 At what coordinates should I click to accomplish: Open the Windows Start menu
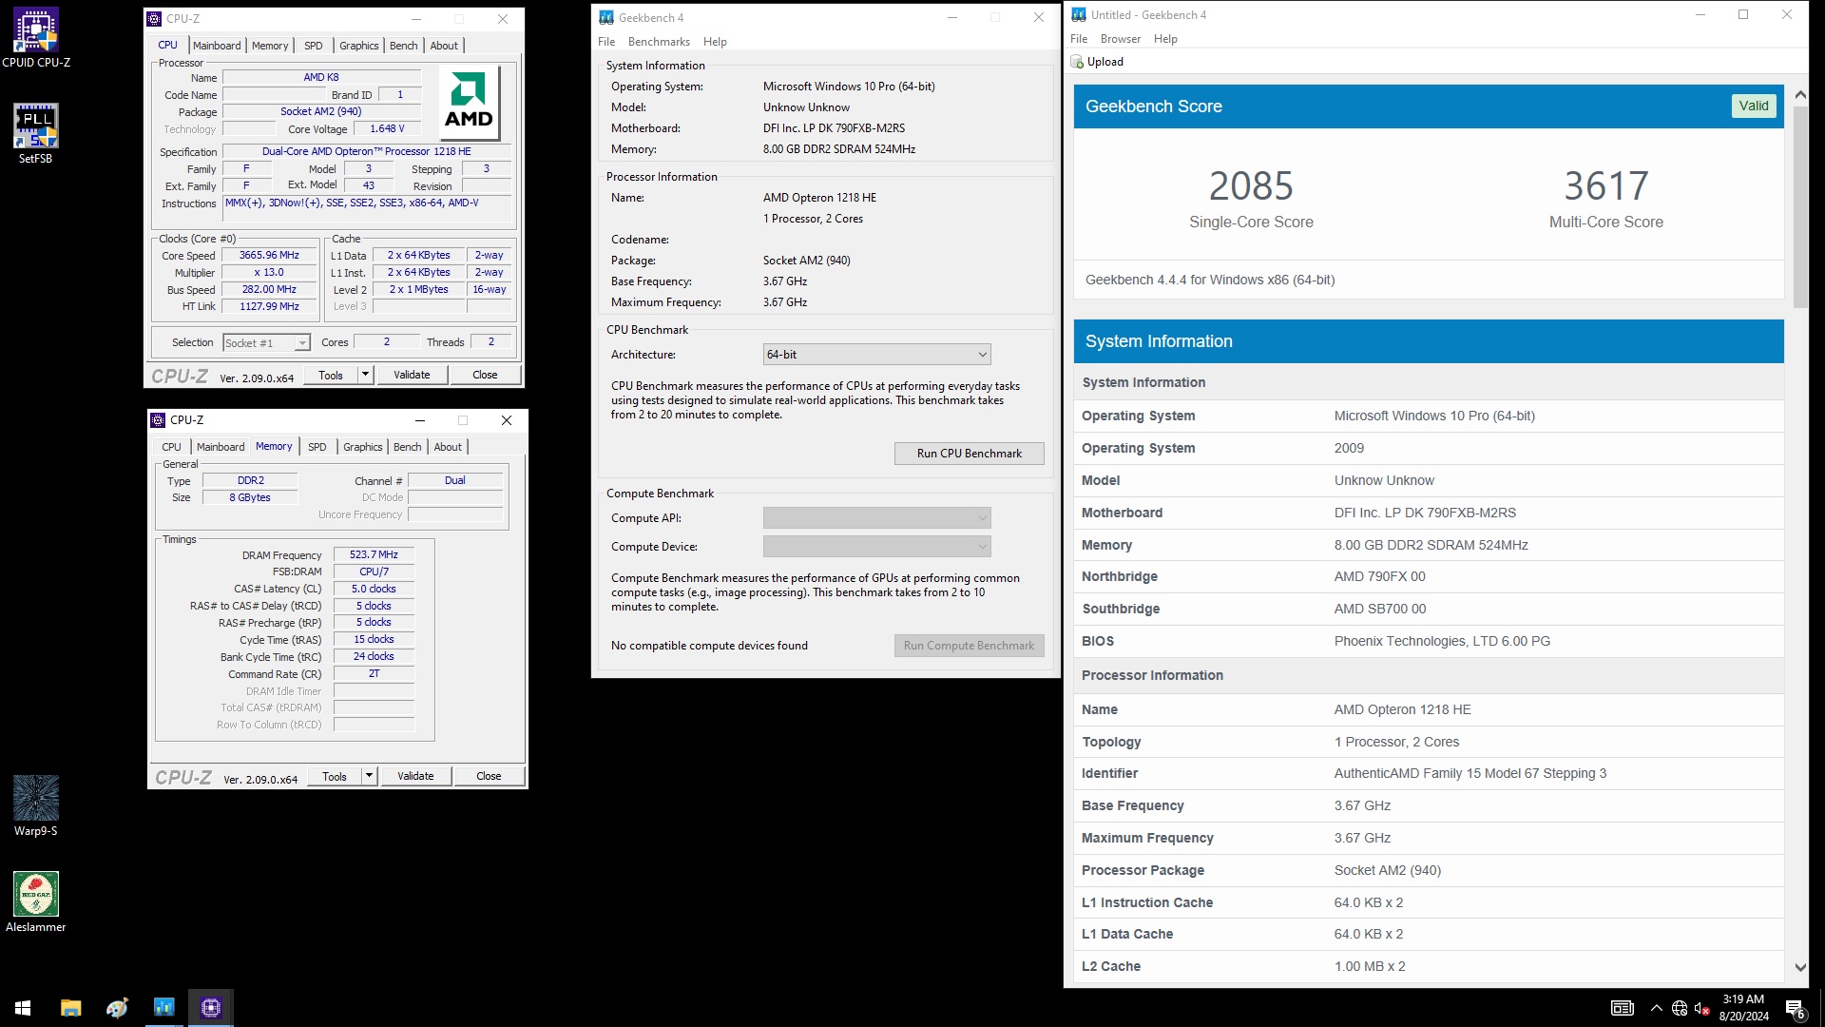[23, 1007]
